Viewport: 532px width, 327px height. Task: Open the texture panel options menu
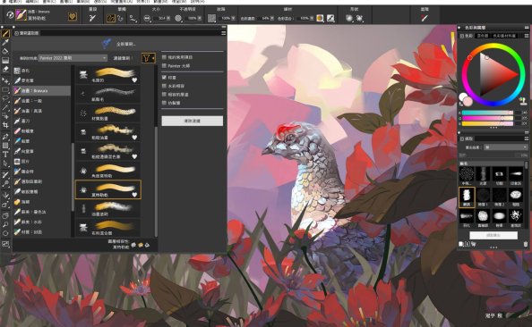click(527, 138)
